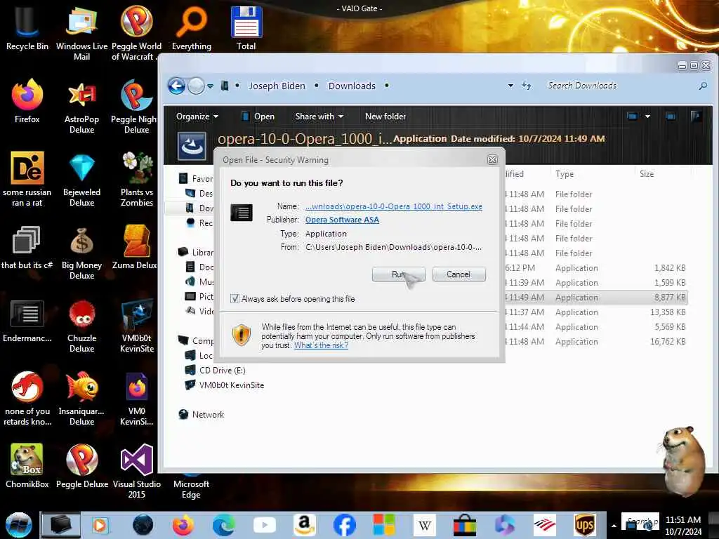
Task: Open Facebook from the taskbar
Action: [x=344, y=525]
